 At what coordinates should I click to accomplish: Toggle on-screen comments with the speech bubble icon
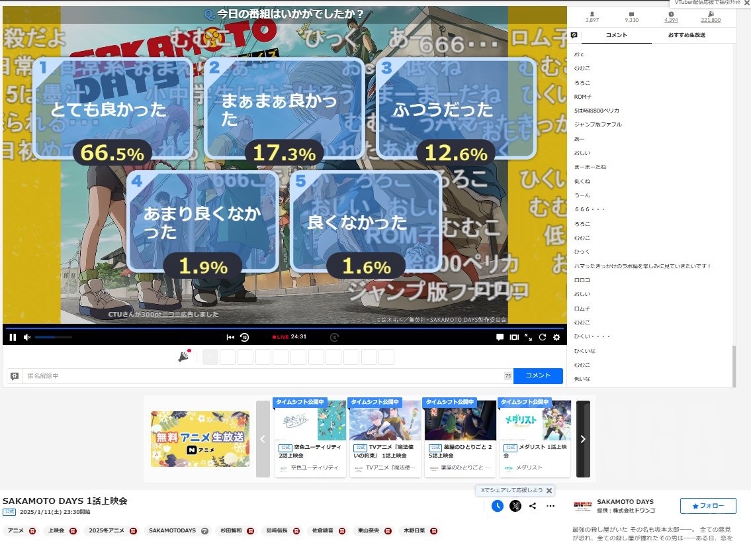pos(500,337)
